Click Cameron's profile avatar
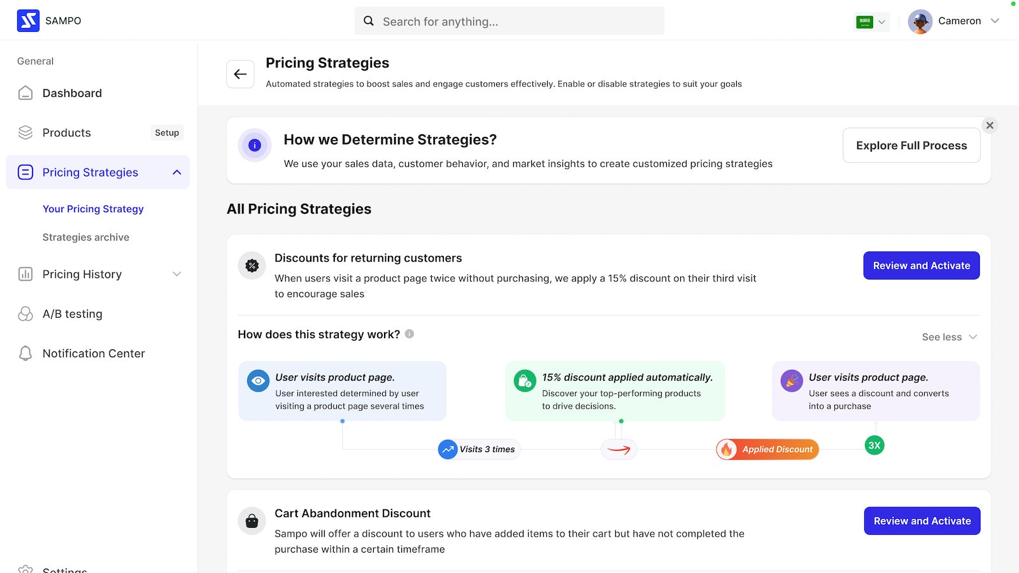Image resolution: width=1019 pixels, height=573 pixels. 920,21
